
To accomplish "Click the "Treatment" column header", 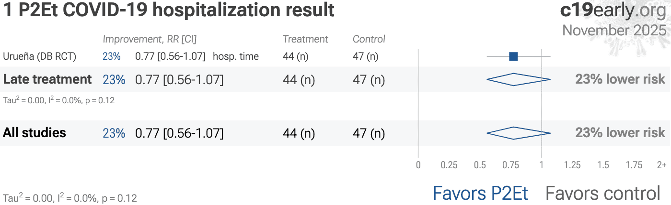I will click(x=305, y=39).
